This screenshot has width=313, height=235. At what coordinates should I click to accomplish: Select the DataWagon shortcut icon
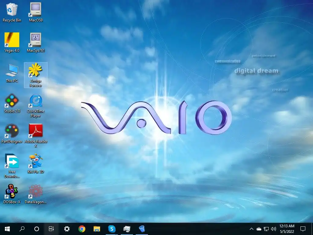coord(36,194)
